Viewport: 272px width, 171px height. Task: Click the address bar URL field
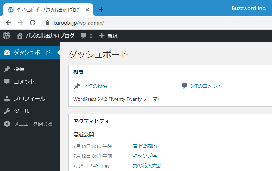pyautogui.click(x=149, y=23)
